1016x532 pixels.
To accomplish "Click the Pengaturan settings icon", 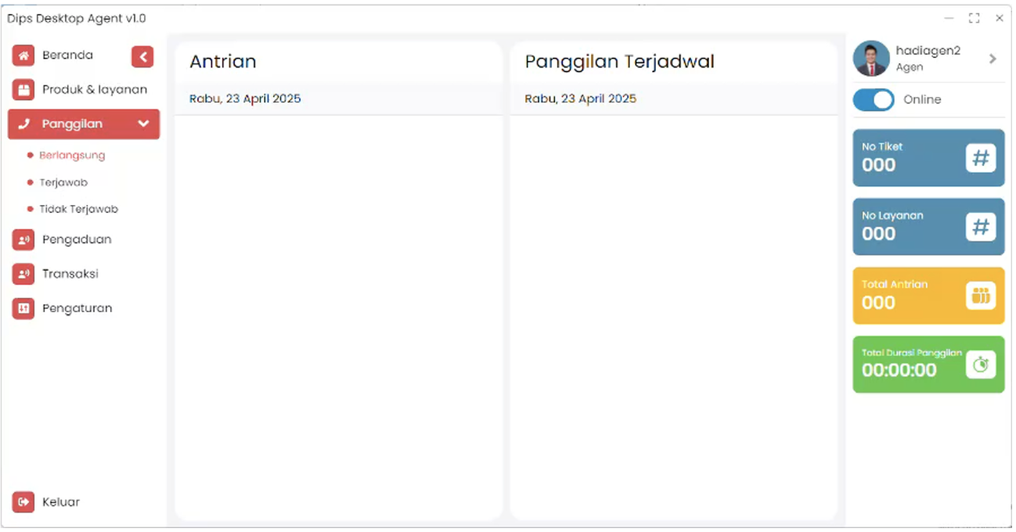I will (x=23, y=309).
